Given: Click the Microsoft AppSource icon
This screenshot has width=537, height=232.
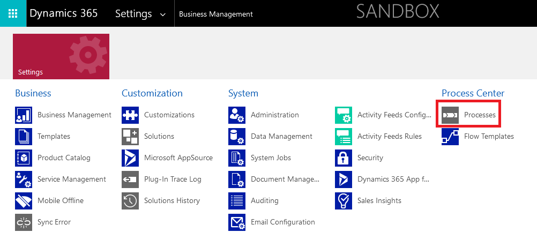Looking at the screenshot, I should tap(130, 158).
